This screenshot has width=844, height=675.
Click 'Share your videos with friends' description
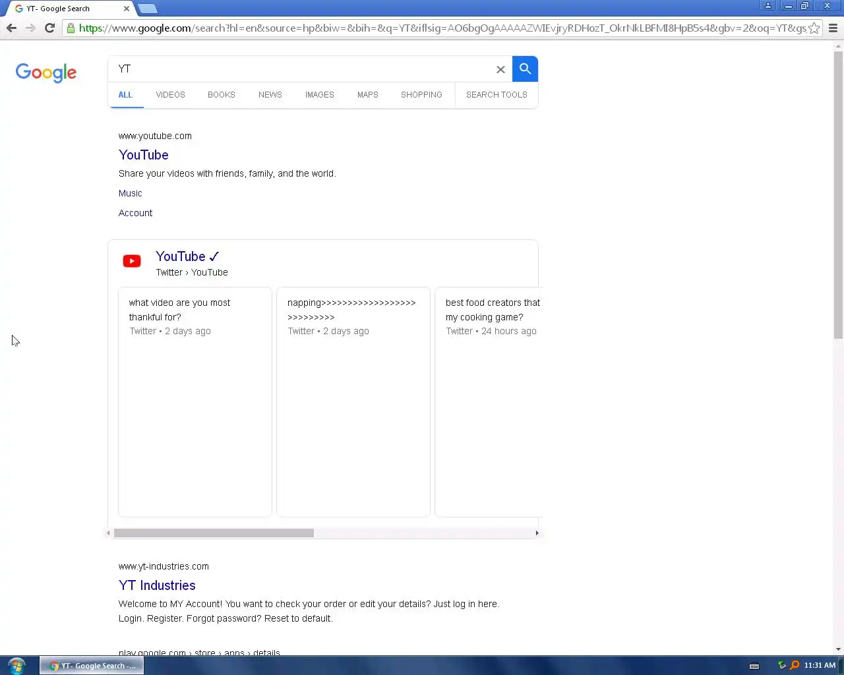[227, 173]
